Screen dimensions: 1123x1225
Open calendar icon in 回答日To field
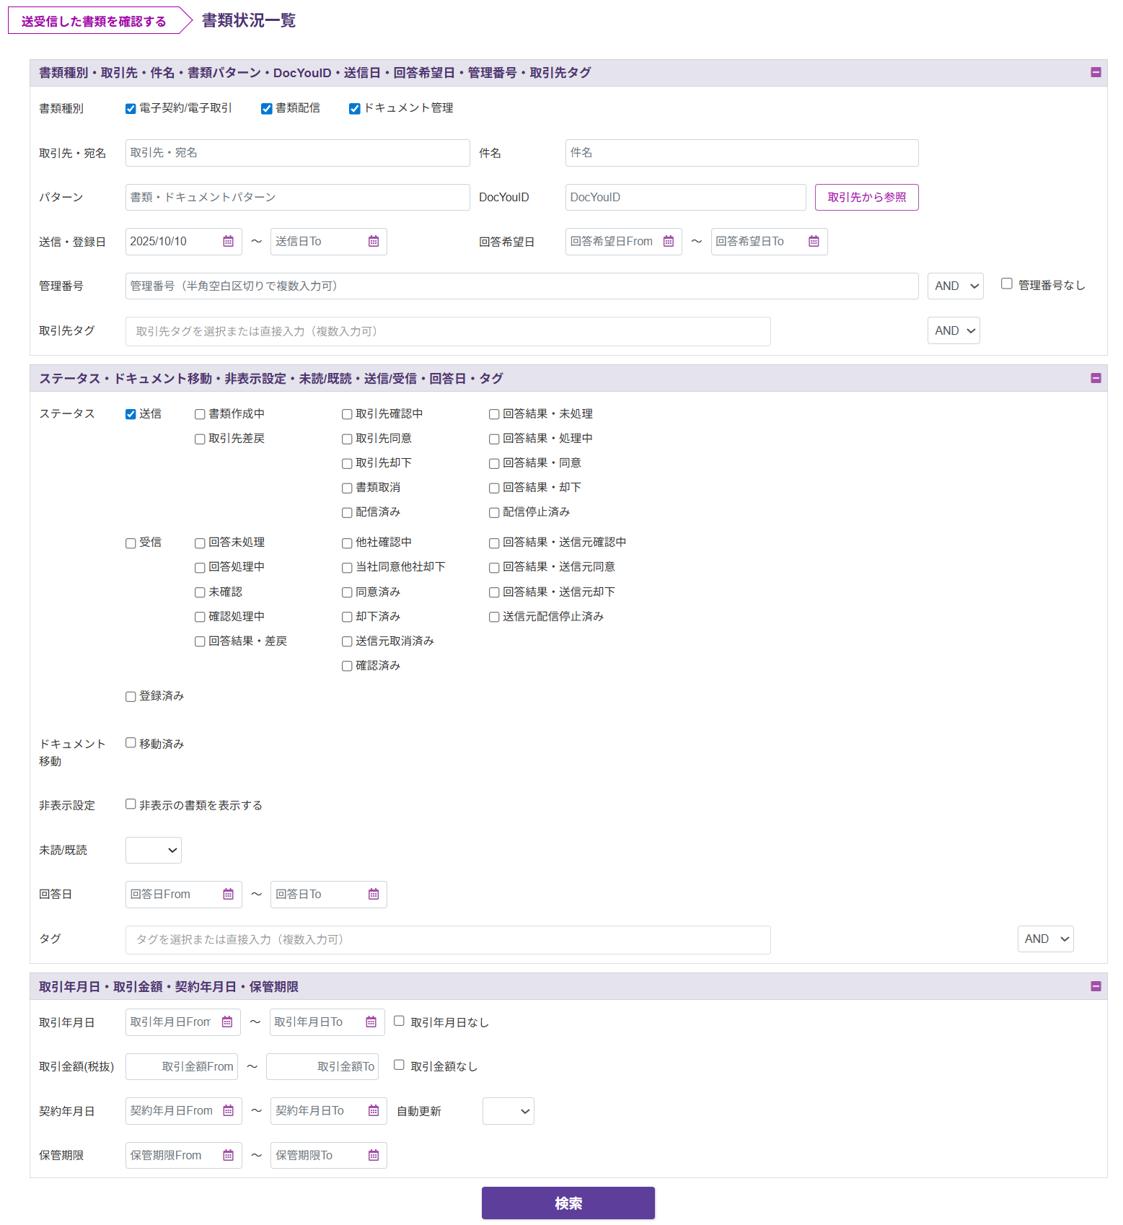coord(374,895)
